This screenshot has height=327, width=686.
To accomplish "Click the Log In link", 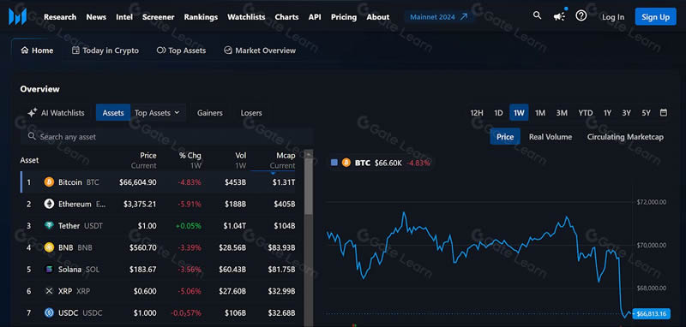I will click(613, 17).
